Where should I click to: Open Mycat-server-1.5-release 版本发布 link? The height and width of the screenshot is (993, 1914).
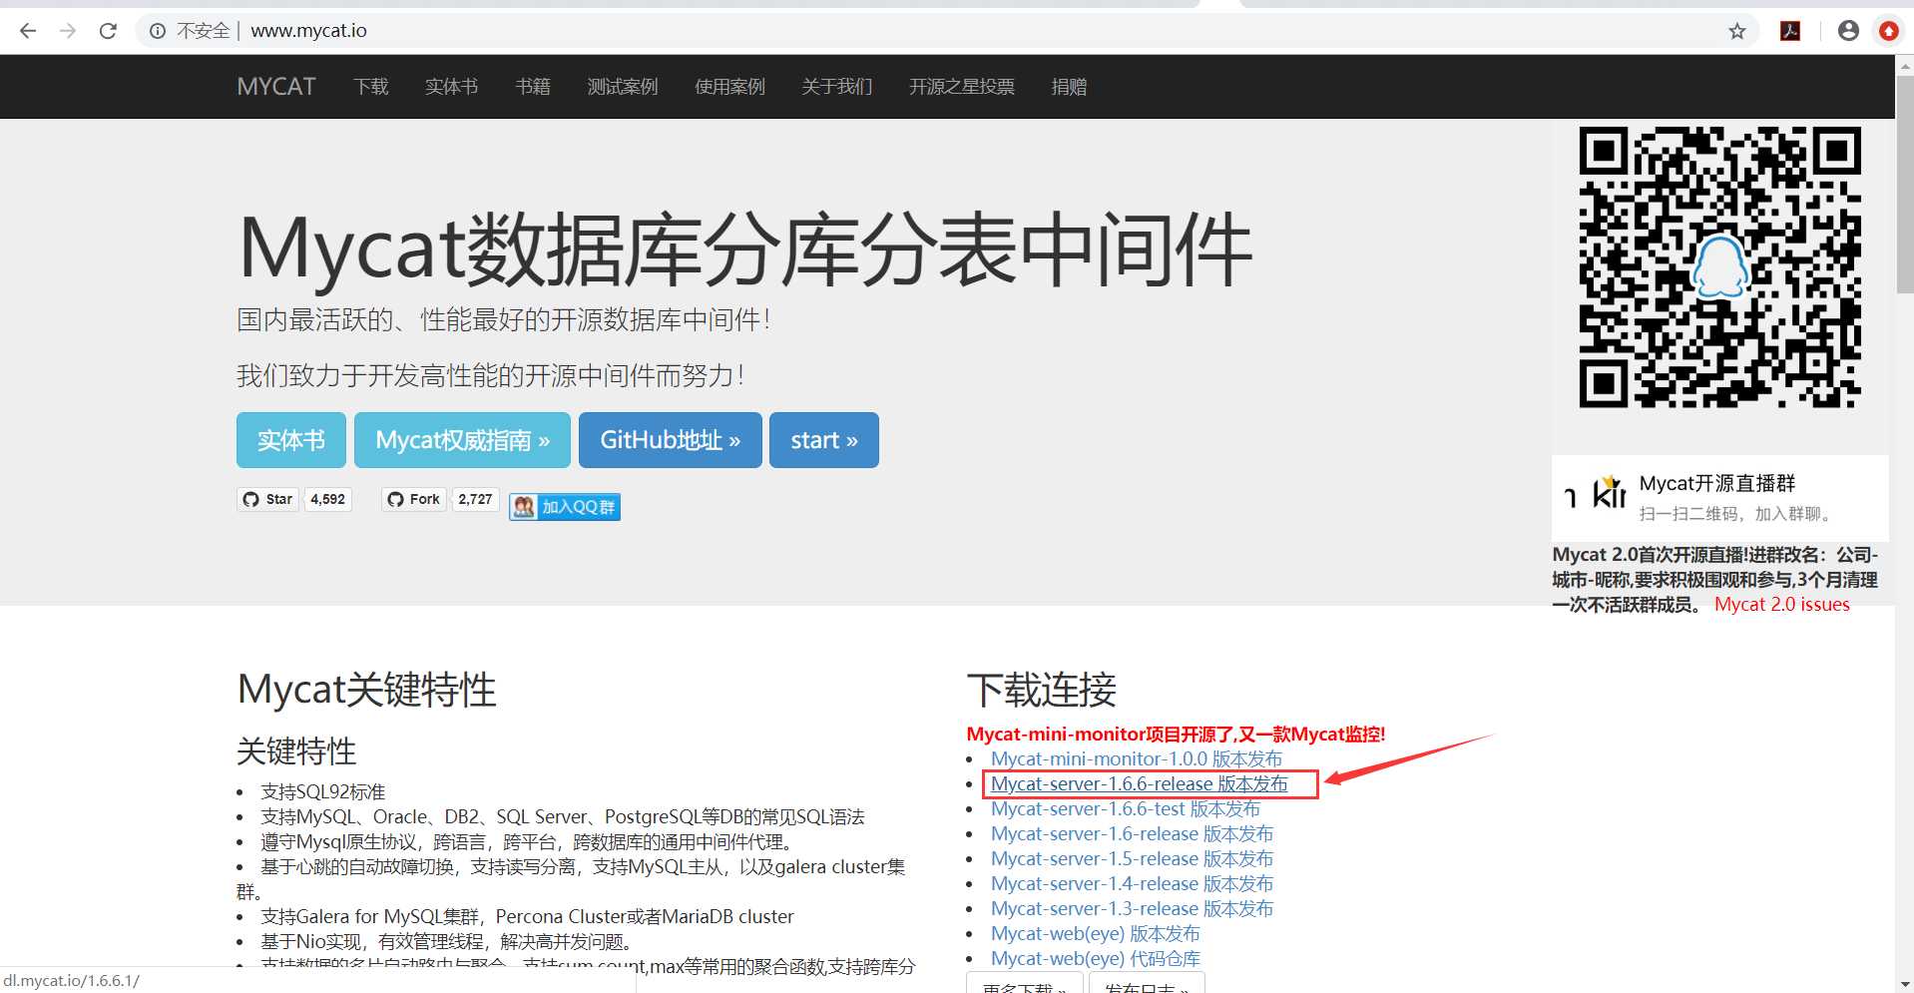coord(1132,859)
